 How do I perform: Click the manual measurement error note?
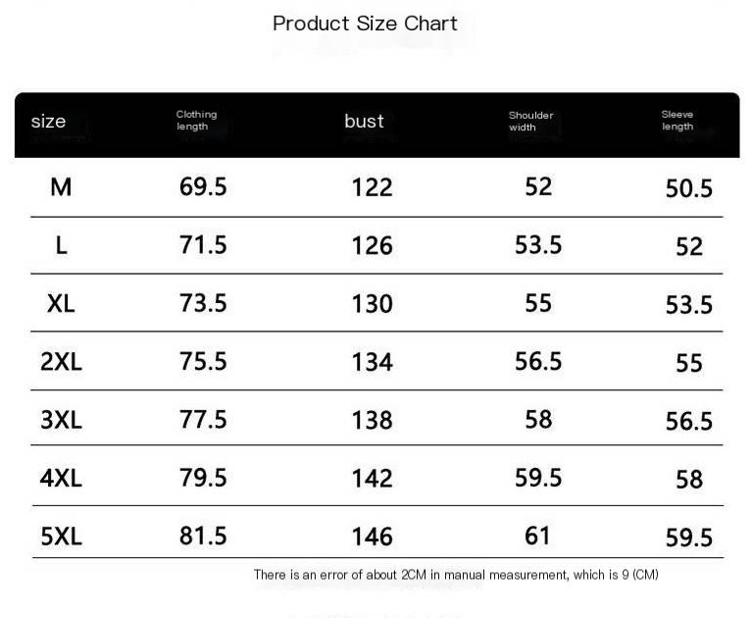point(455,575)
